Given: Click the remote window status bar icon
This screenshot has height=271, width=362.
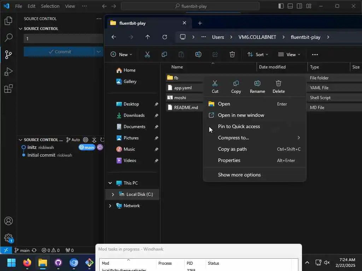Looking at the screenshot, I should 6,250.
